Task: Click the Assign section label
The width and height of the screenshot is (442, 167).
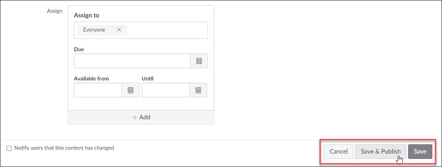Action: click(x=55, y=11)
